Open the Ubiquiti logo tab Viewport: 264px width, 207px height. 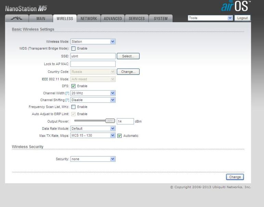[16, 18]
